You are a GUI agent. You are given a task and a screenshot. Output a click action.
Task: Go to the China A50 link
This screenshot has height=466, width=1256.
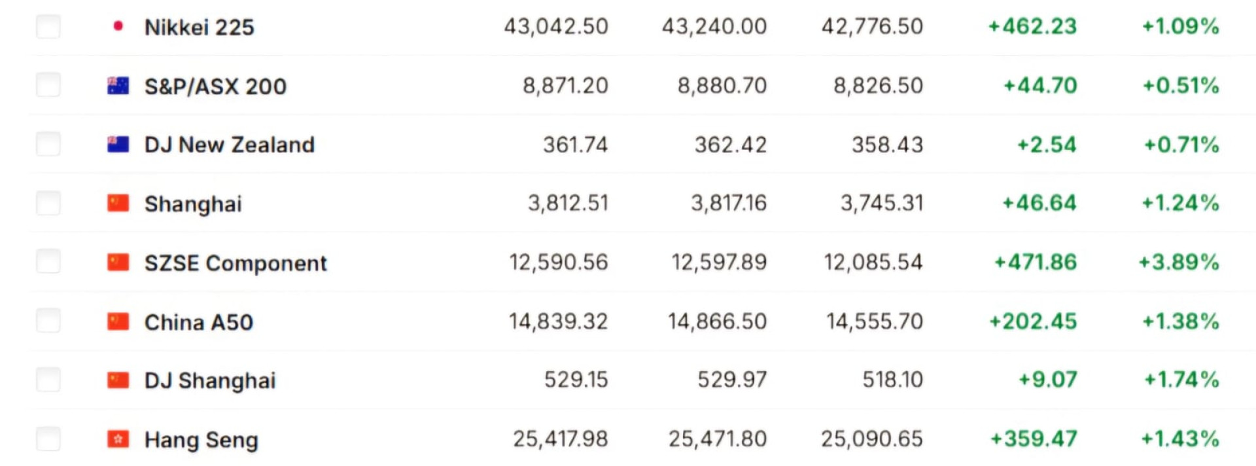click(198, 322)
